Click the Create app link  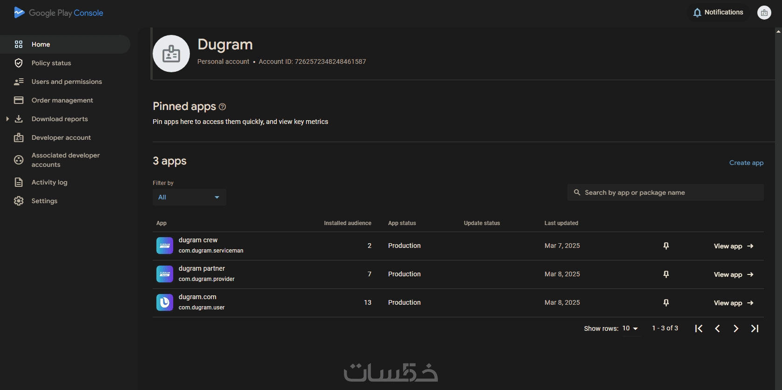click(746, 163)
